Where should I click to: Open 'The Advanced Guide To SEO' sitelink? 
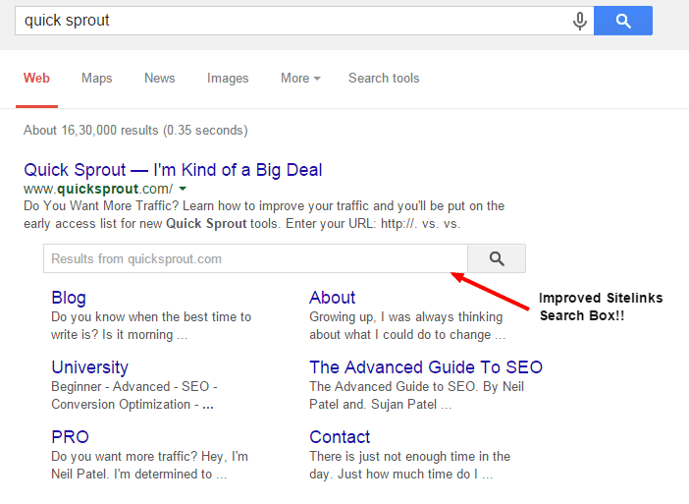426,367
